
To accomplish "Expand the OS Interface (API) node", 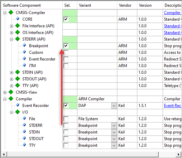I will [x=11, y=33].
